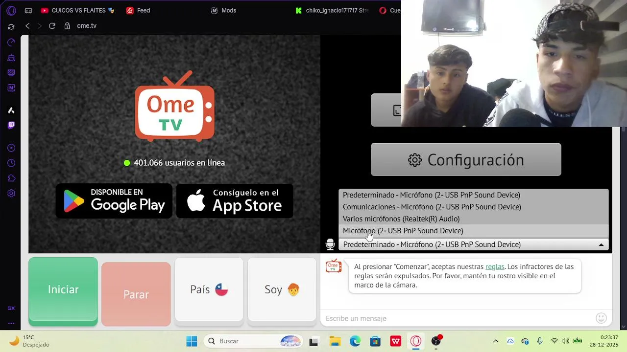Open GX Cleaner in the sidebar

click(x=11, y=58)
